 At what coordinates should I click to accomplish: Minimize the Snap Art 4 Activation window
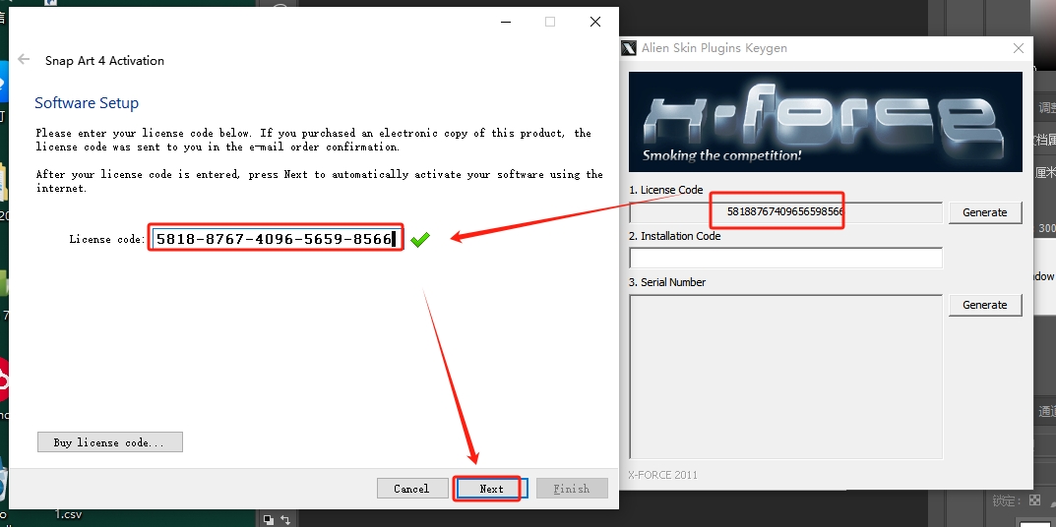tap(507, 22)
